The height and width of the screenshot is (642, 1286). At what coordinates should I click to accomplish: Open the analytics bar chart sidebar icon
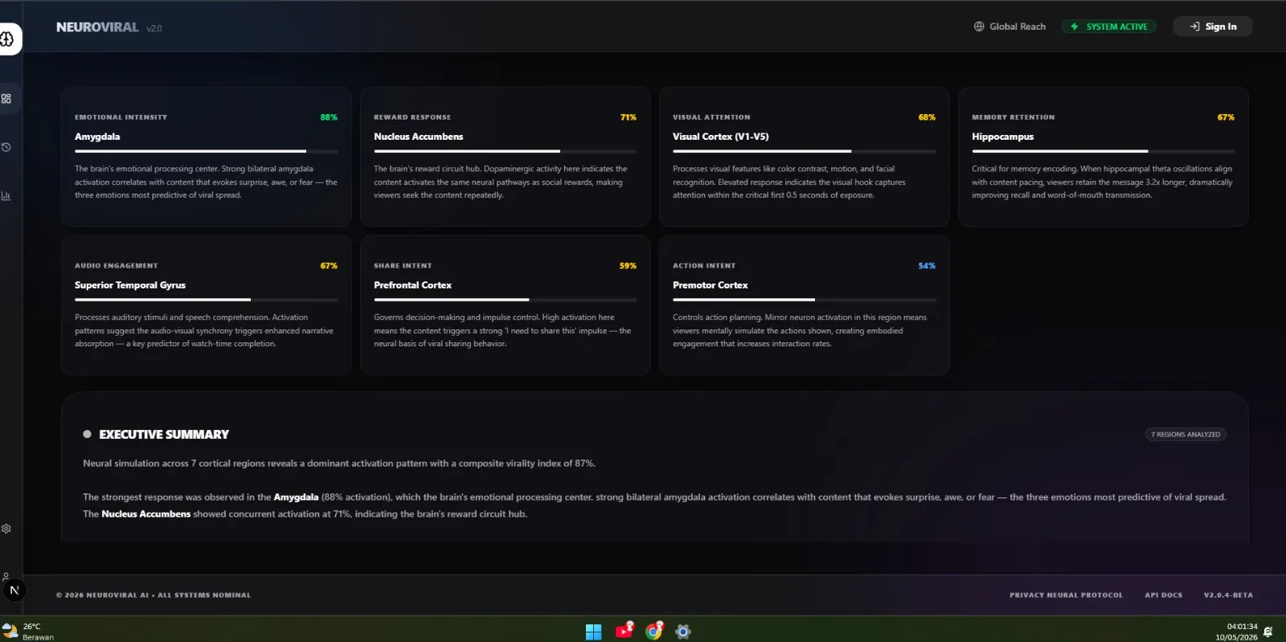pyautogui.click(x=6, y=195)
